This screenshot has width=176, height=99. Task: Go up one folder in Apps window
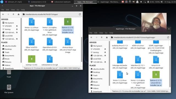(13, 14)
